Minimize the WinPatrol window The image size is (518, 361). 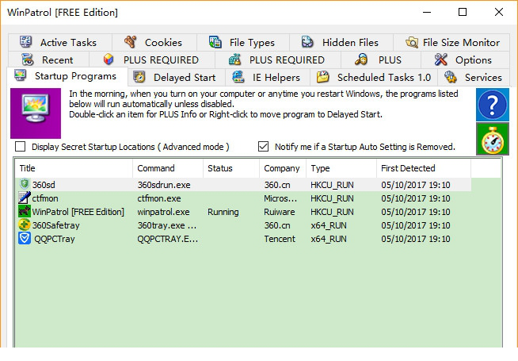427,12
